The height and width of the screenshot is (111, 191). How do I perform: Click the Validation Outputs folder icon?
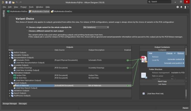tap(12, 91)
